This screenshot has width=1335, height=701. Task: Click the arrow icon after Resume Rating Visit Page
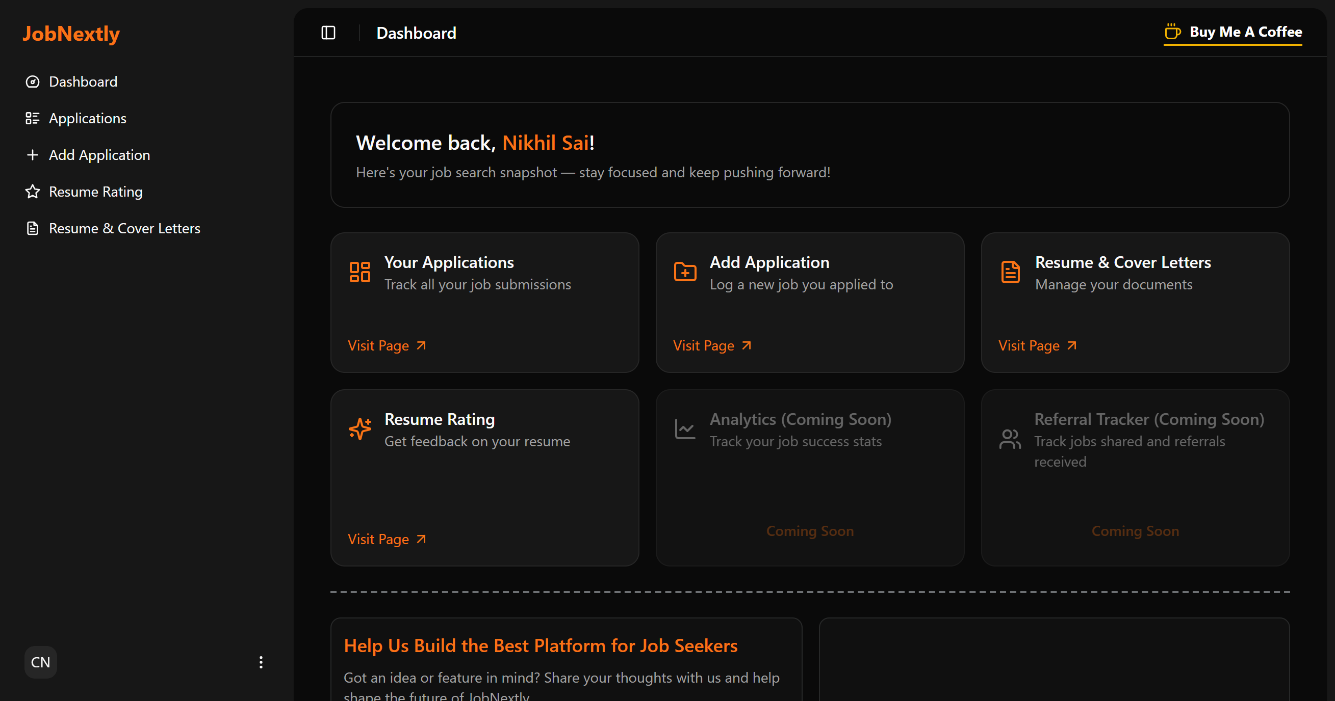coord(421,539)
